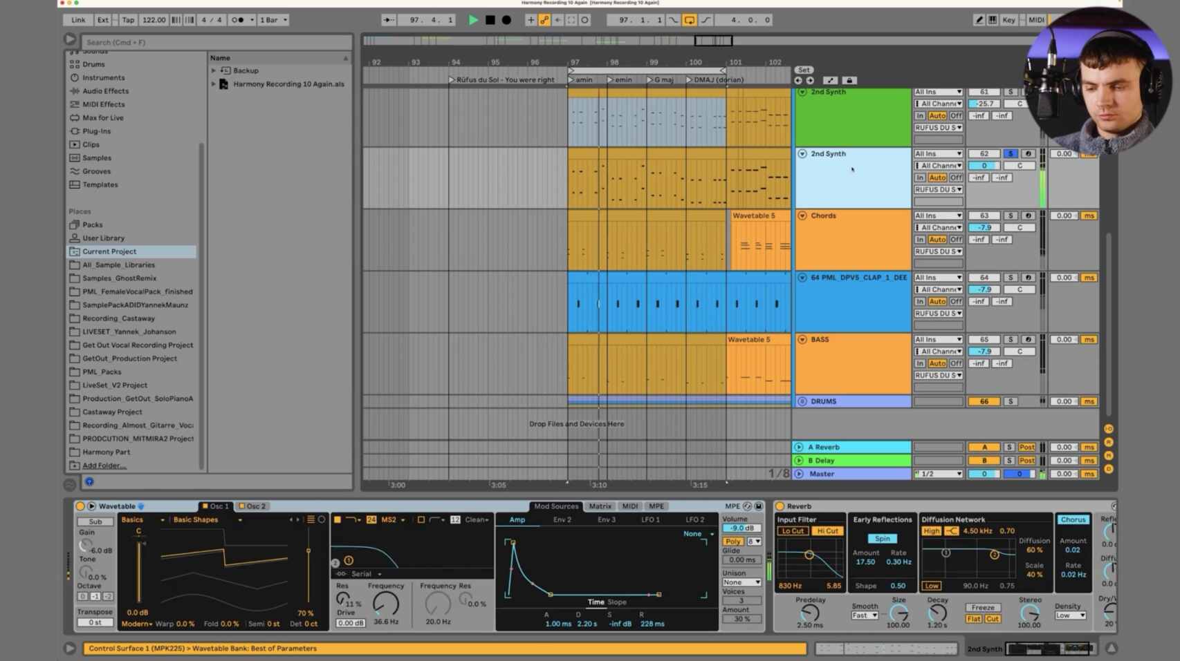Viewport: 1180px width, 661px height.
Task: Open BASS track output RUFUS DU S dropdown
Action: [x=938, y=376]
